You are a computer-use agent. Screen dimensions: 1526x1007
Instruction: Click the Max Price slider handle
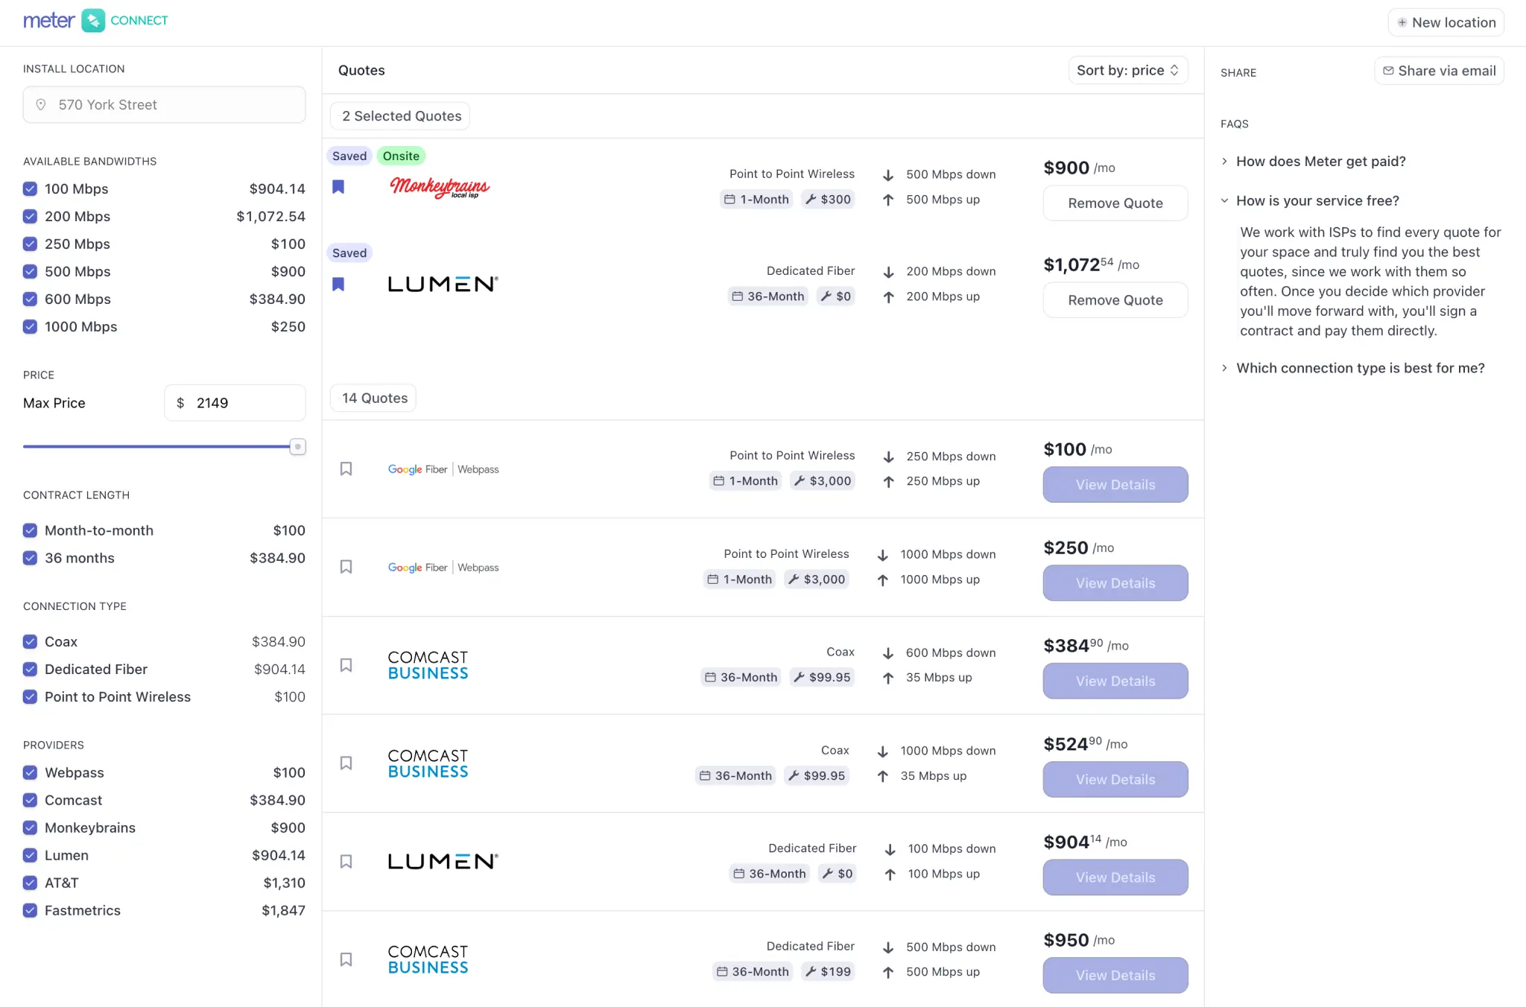[x=298, y=447]
